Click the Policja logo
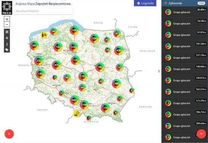 click(7, 8)
